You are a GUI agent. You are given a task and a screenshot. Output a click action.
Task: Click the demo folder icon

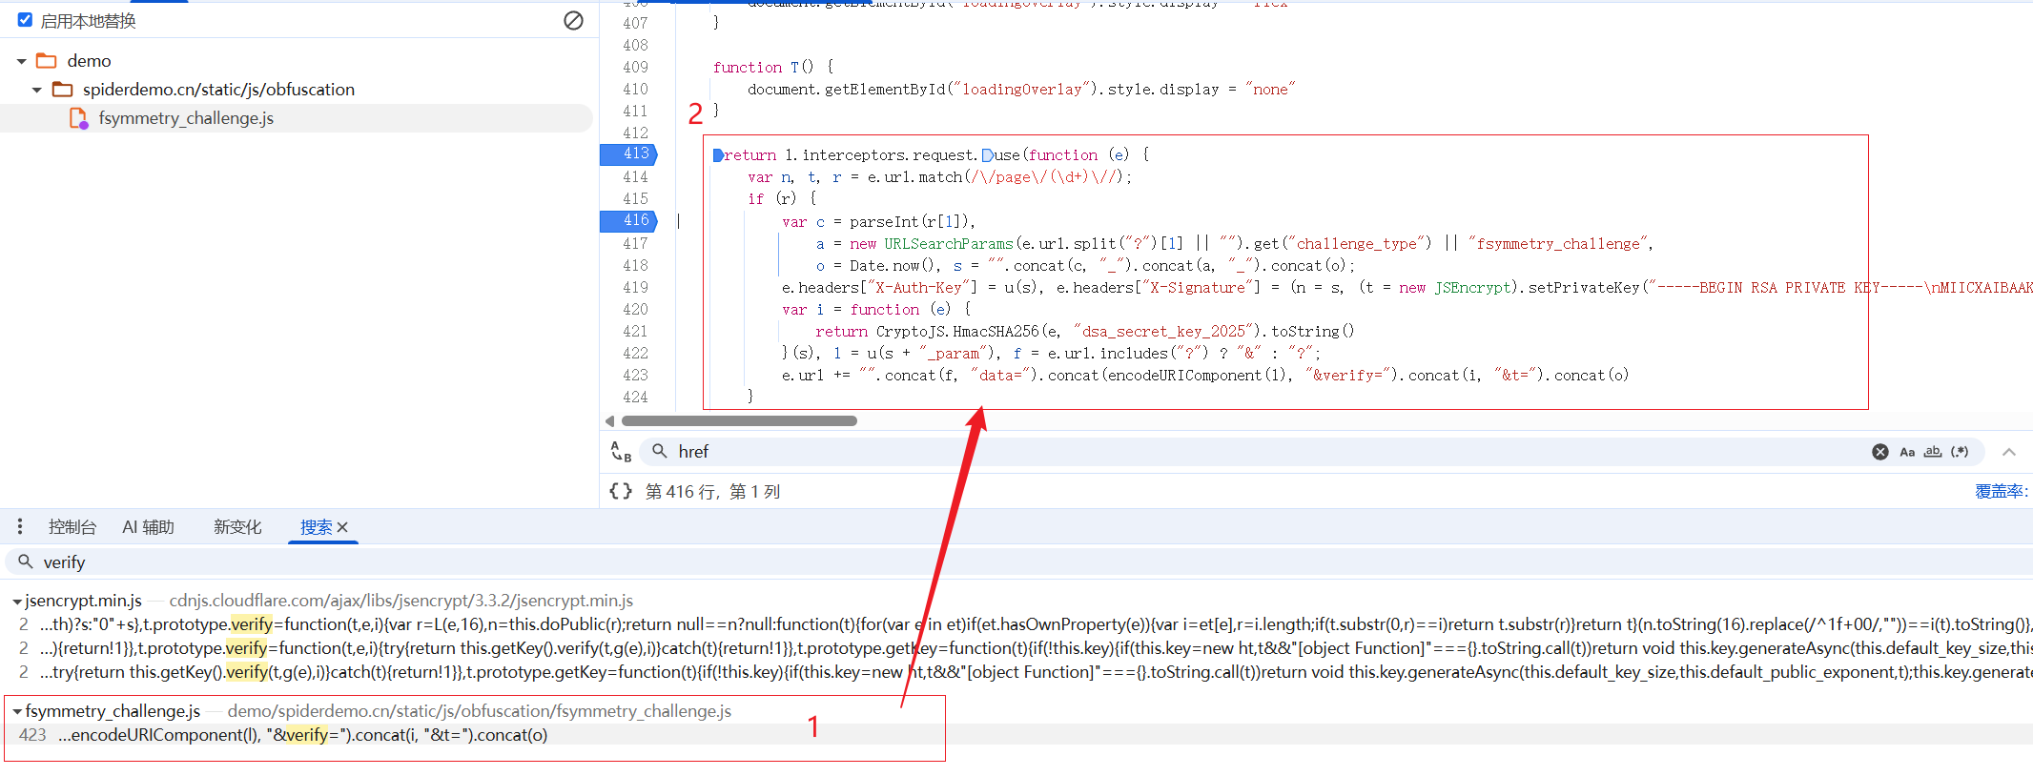[x=47, y=61]
